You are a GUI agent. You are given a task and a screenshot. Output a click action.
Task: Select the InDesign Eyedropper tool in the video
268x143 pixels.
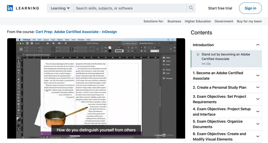pos(19,107)
